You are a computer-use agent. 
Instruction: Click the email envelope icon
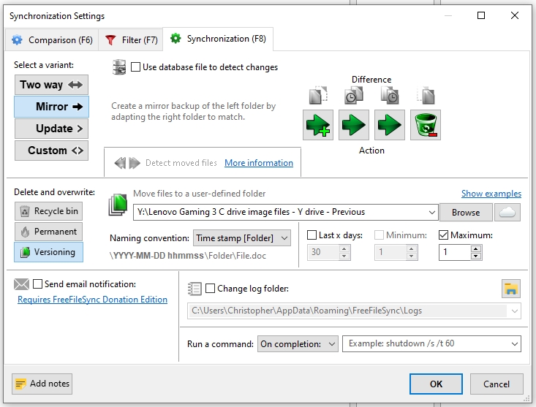[21, 284]
